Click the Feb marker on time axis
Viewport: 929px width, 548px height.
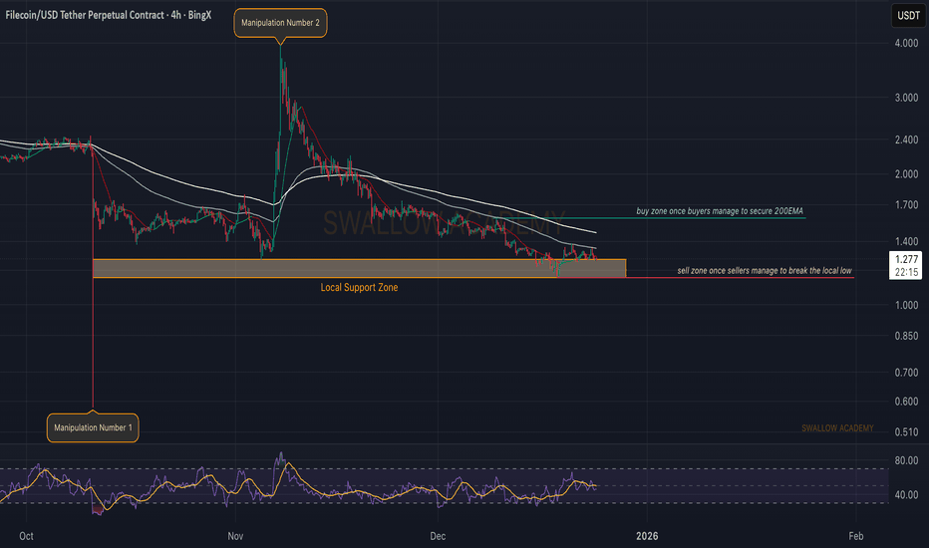click(x=854, y=535)
